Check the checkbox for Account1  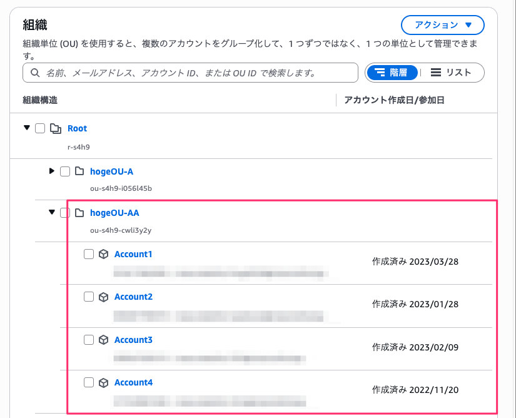coord(88,253)
